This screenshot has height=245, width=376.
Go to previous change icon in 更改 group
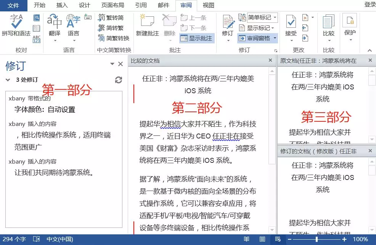click(305, 28)
